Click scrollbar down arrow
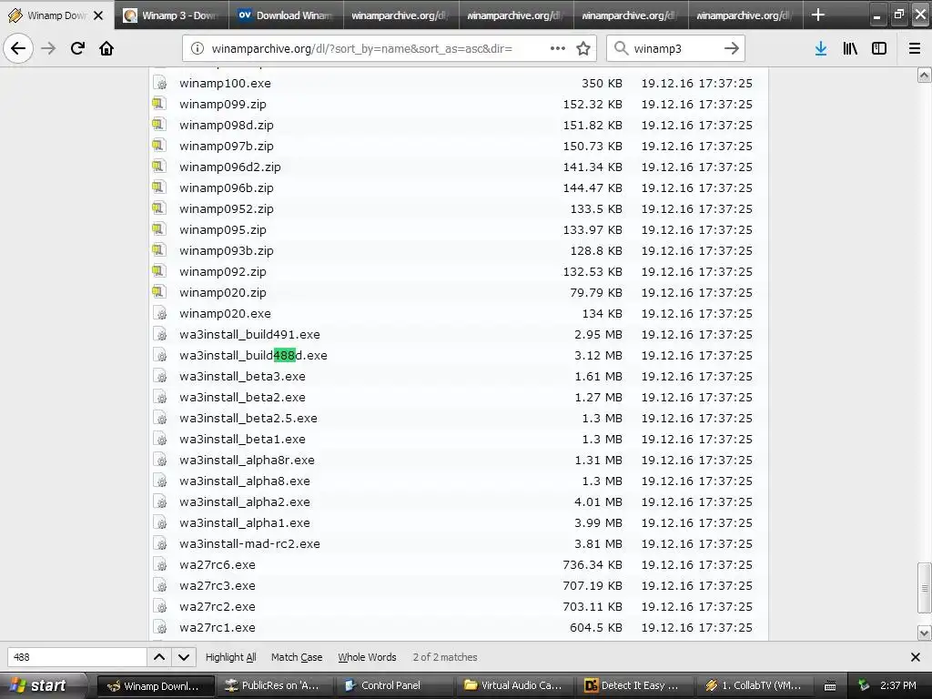The height and width of the screenshot is (699, 932). tap(925, 633)
